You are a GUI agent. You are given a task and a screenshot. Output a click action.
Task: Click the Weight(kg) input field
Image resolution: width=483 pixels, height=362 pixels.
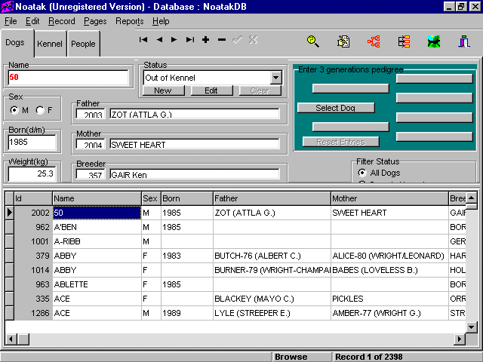tap(32, 173)
